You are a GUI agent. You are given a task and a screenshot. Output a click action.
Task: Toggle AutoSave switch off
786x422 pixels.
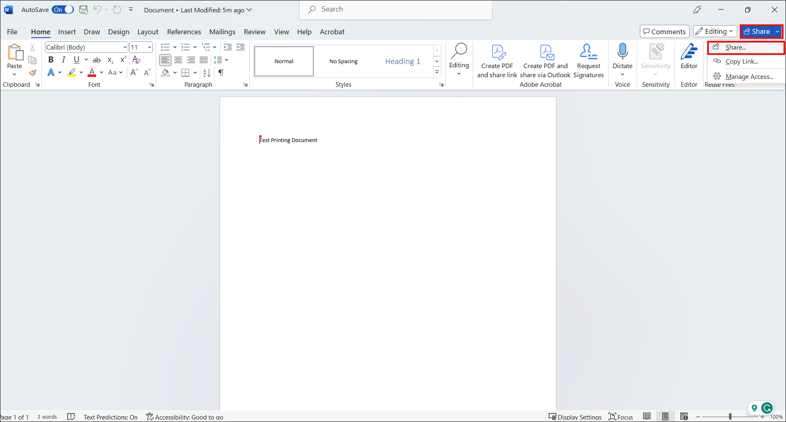coord(63,9)
